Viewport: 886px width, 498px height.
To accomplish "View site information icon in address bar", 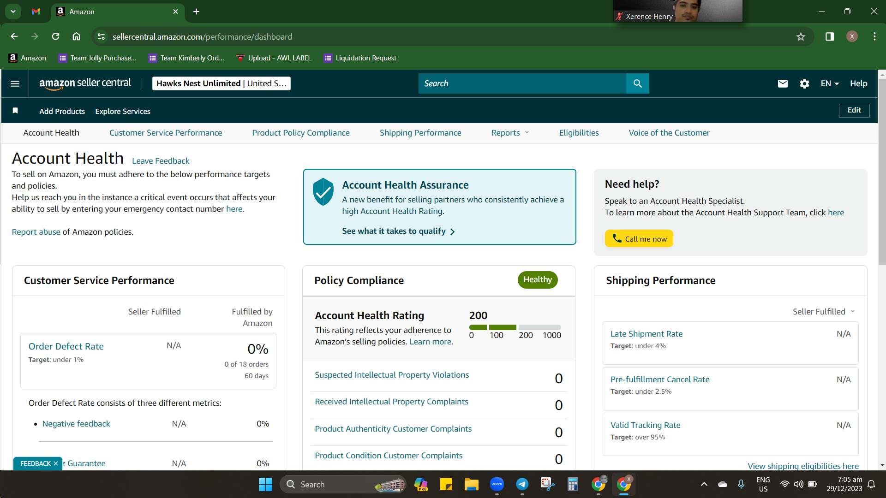I will 102,36.
